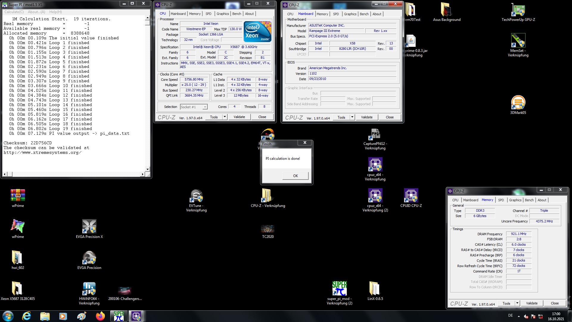Open CapturePNG2 shortcut icon
Viewport: 572px width, 322px height.
(x=375, y=139)
